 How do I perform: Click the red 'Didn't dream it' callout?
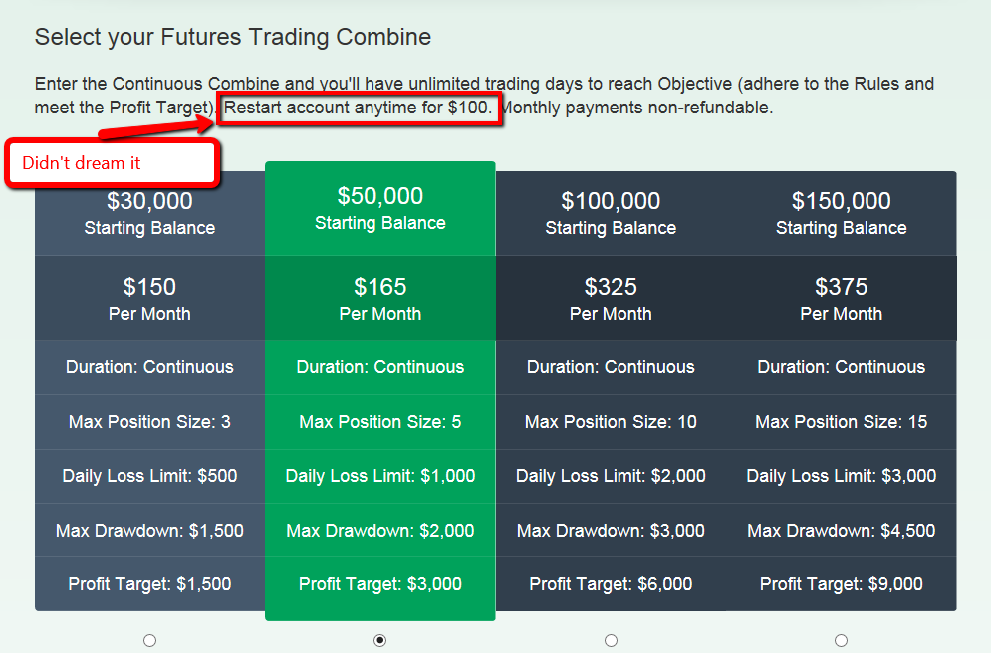point(113,163)
